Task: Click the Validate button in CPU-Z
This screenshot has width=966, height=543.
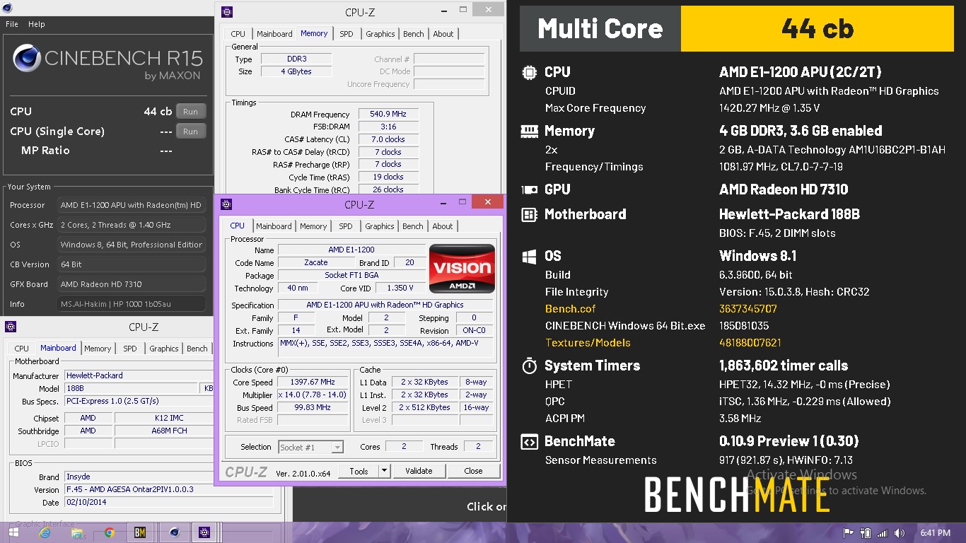Action: pos(419,471)
